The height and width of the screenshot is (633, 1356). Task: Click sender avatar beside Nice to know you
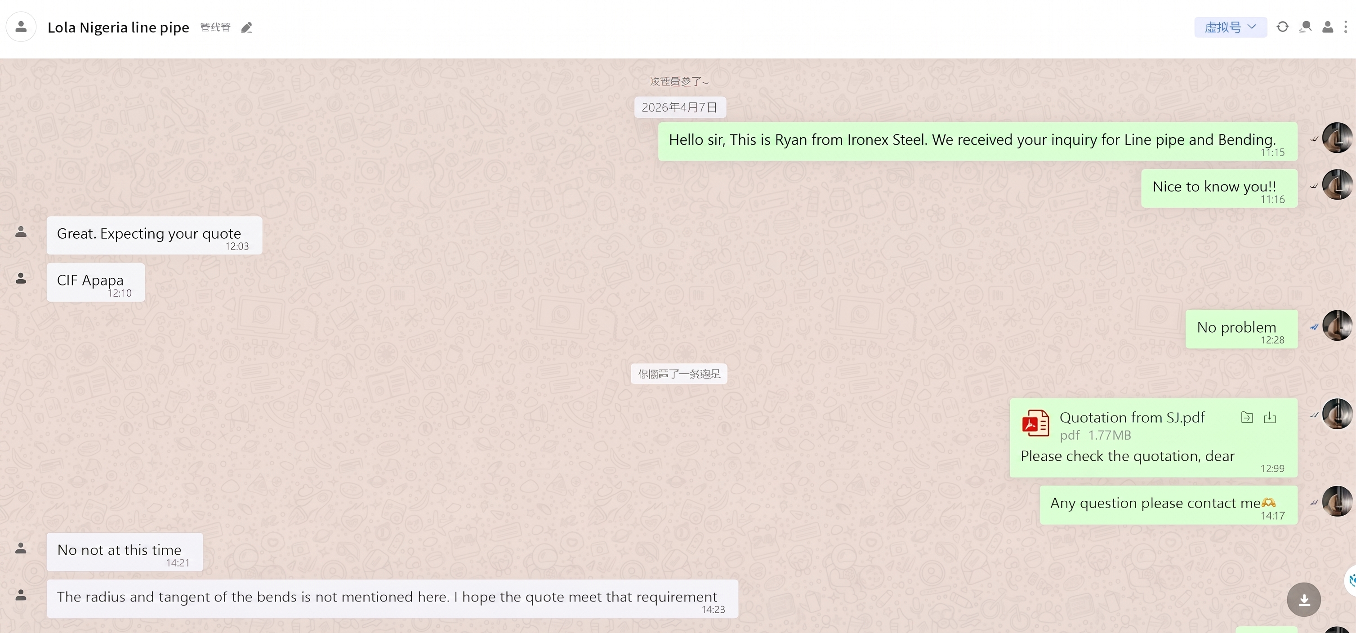(x=1337, y=185)
